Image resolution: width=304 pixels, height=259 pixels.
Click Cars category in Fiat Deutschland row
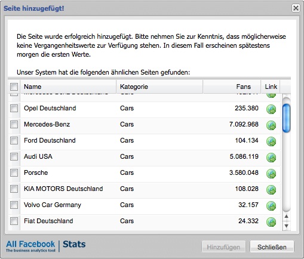click(127, 221)
